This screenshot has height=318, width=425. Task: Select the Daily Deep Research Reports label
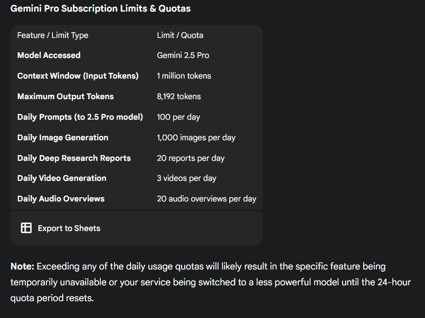[74, 158]
